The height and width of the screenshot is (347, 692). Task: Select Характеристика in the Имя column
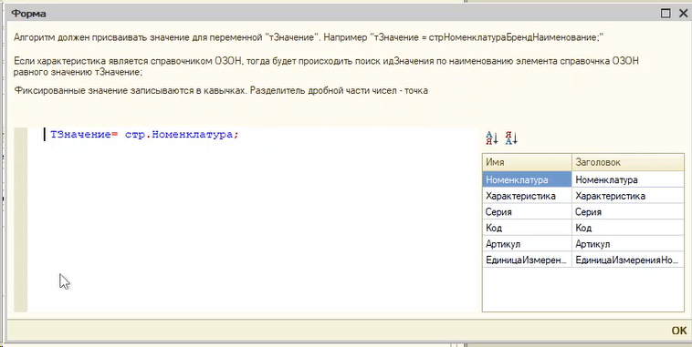click(527, 196)
